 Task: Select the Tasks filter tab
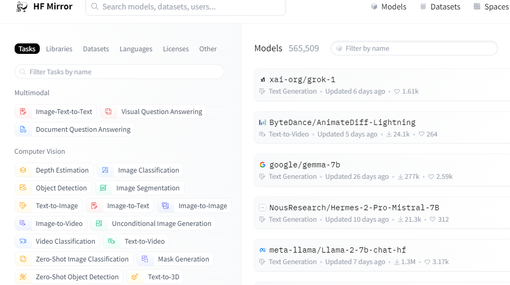27,49
